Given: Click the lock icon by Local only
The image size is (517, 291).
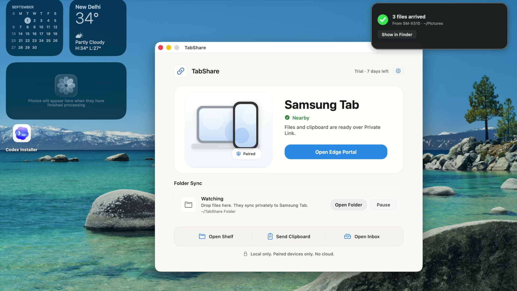Looking at the screenshot, I should point(245,254).
